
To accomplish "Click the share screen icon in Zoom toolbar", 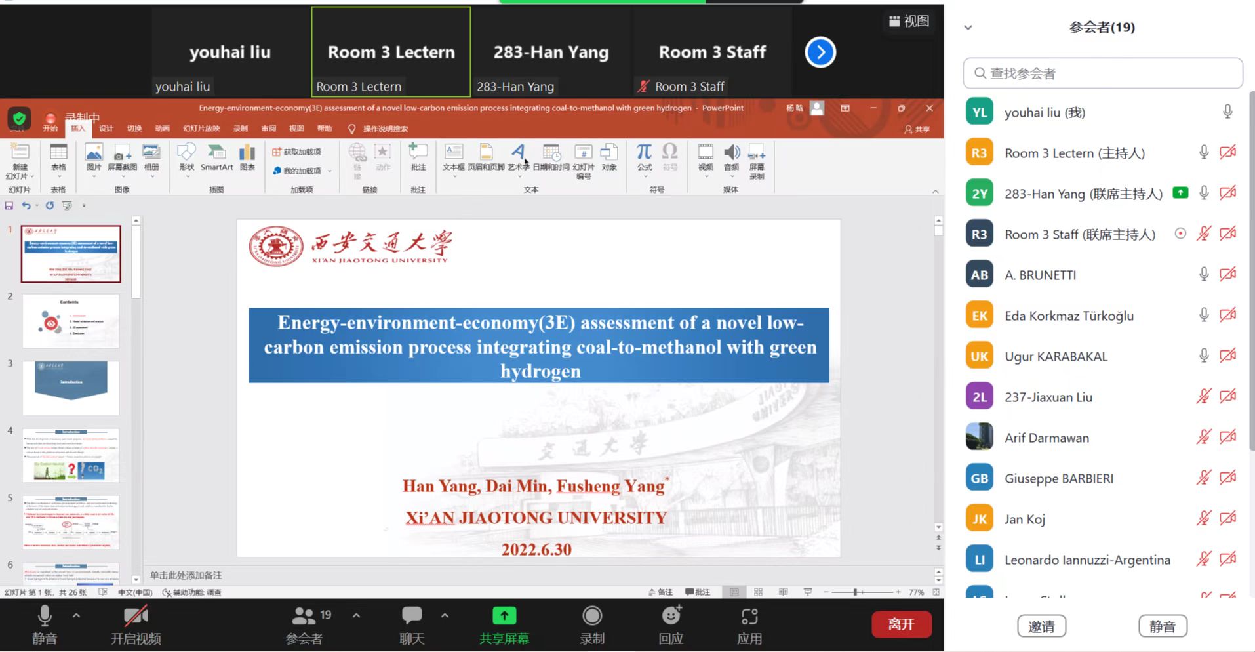I will [x=504, y=617].
